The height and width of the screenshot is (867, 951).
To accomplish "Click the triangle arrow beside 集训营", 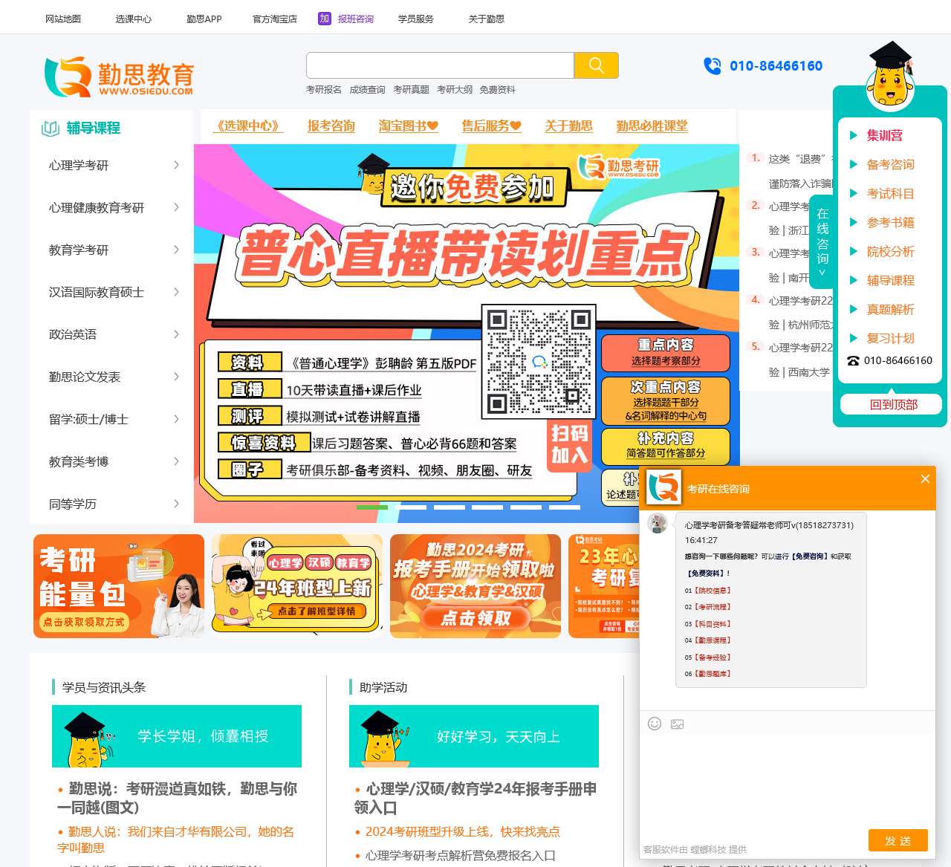I will click(x=854, y=135).
